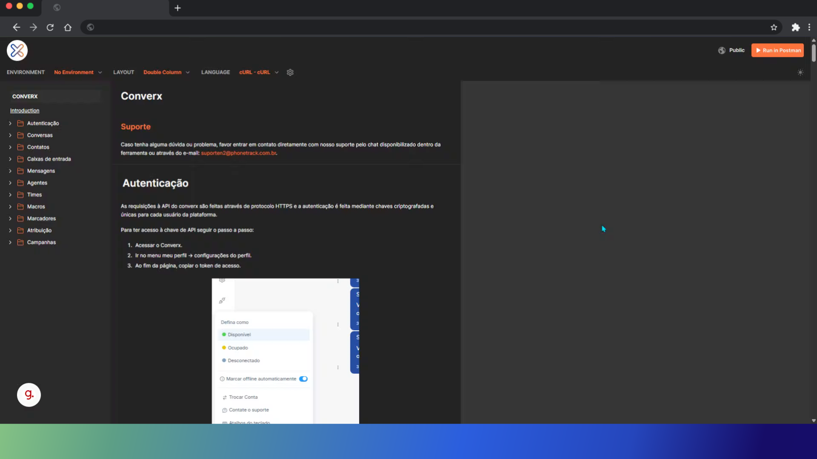Open browser home page
Screen dimensions: 817x459
click(x=68, y=28)
